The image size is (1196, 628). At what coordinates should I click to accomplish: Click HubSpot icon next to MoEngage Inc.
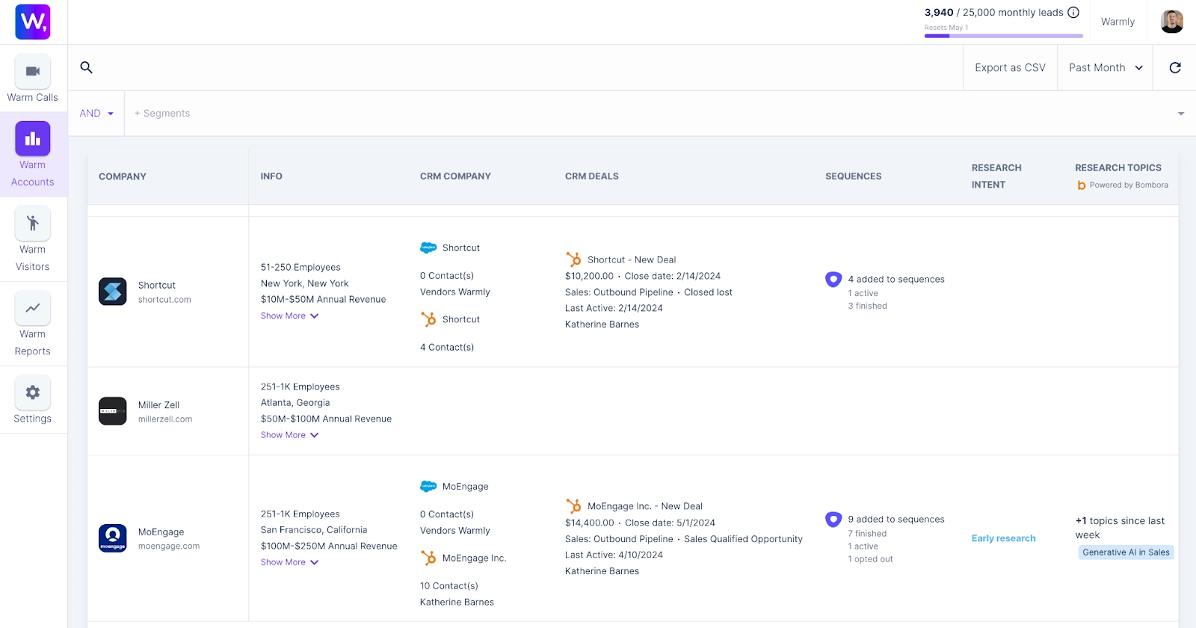tap(428, 558)
